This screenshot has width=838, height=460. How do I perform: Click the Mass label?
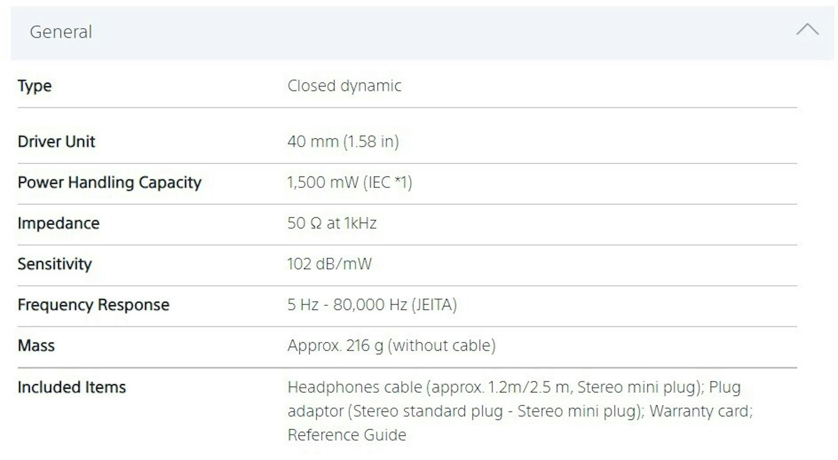pos(36,346)
